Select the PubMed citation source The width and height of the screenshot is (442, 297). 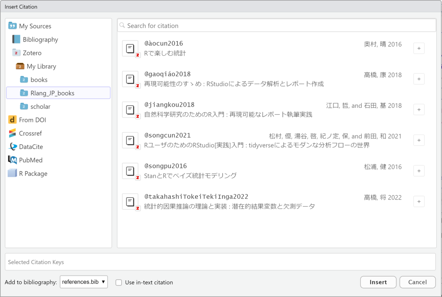click(x=31, y=160)
